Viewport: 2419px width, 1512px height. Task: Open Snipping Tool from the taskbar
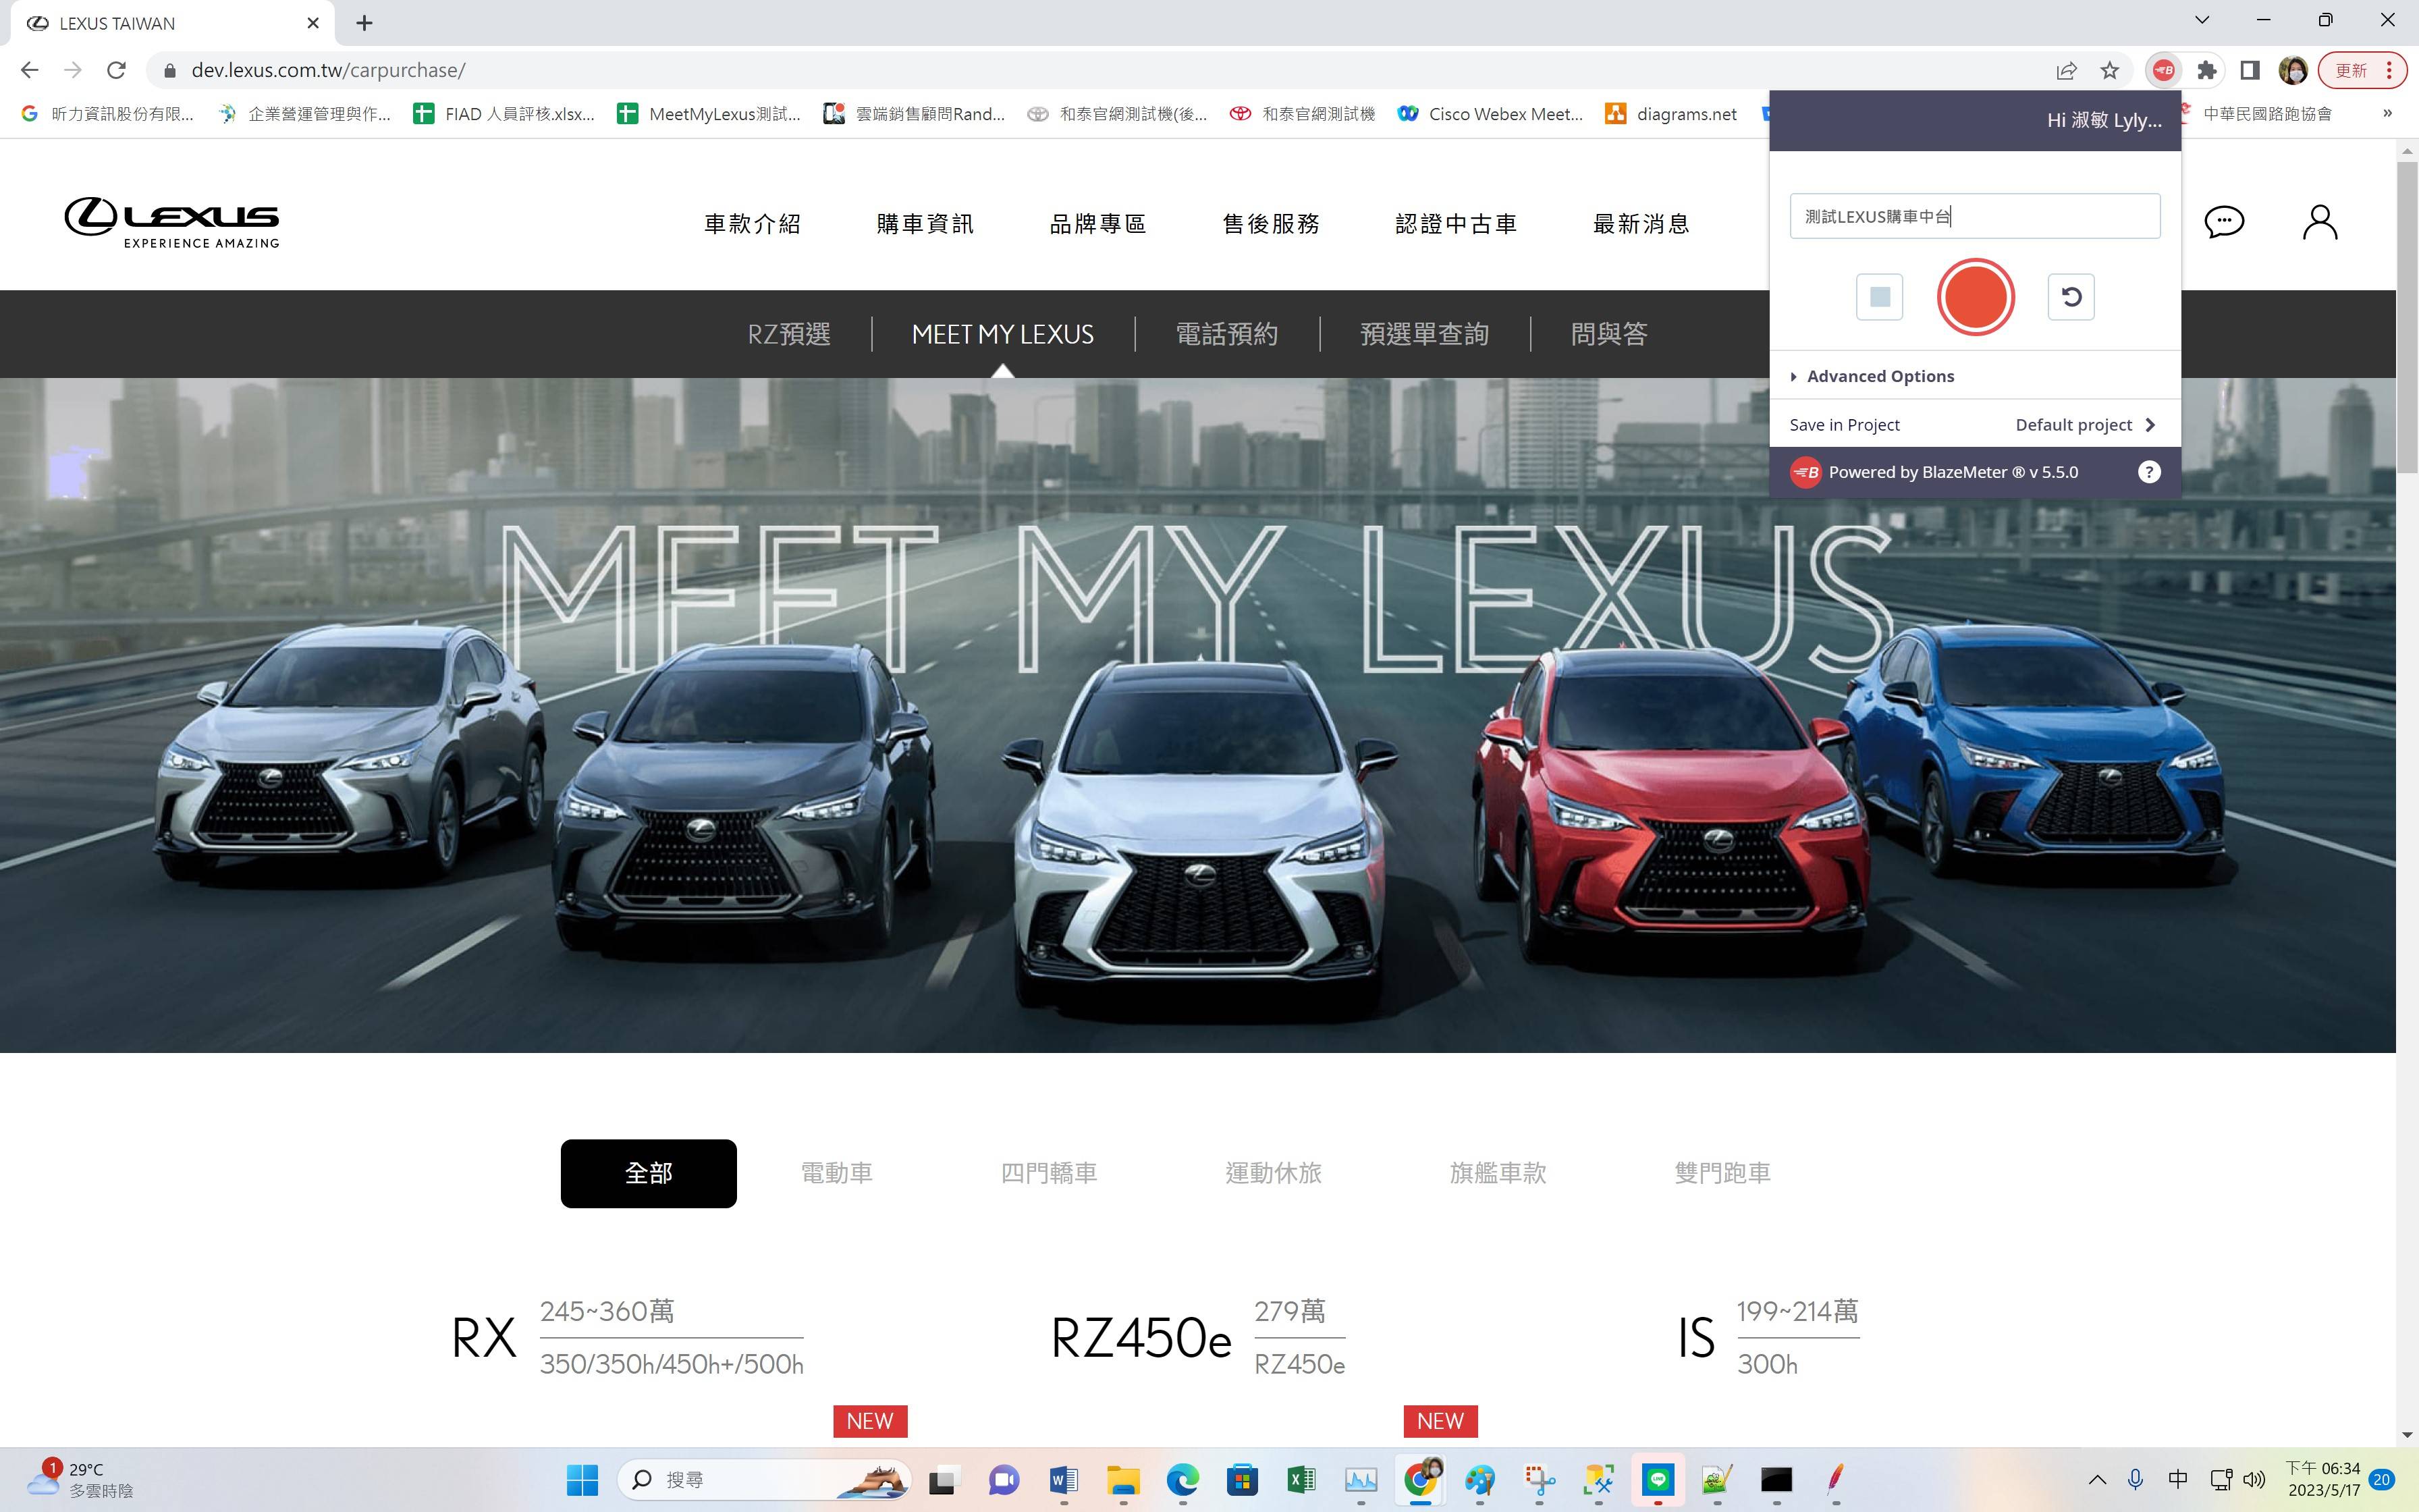[x=1540, y=1480]
